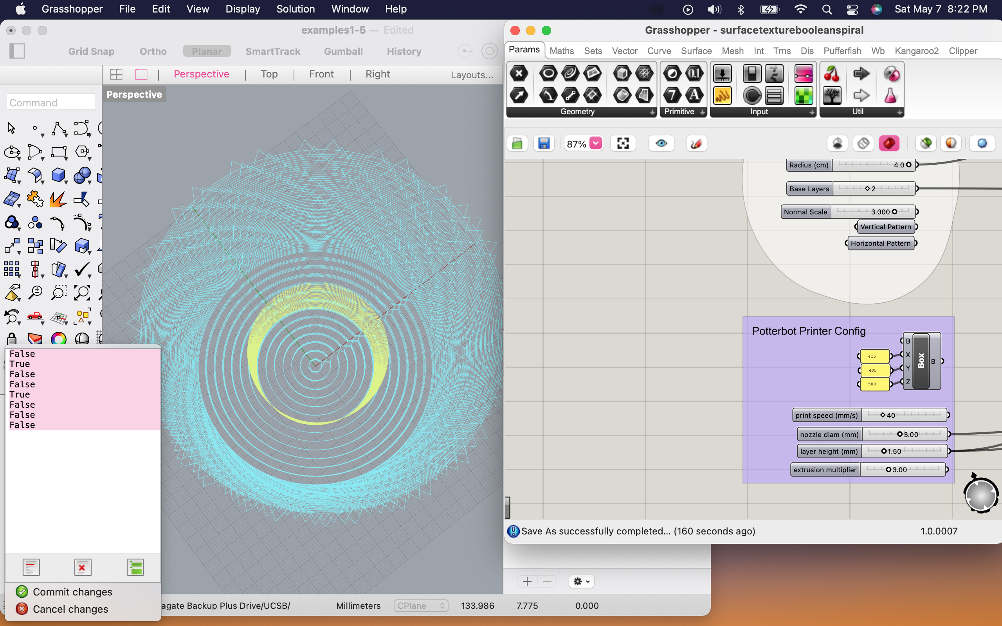Expand the Geometry panel components
Image resolution: width=1002 pixels, height=626 pixels.
pos(652,112)
